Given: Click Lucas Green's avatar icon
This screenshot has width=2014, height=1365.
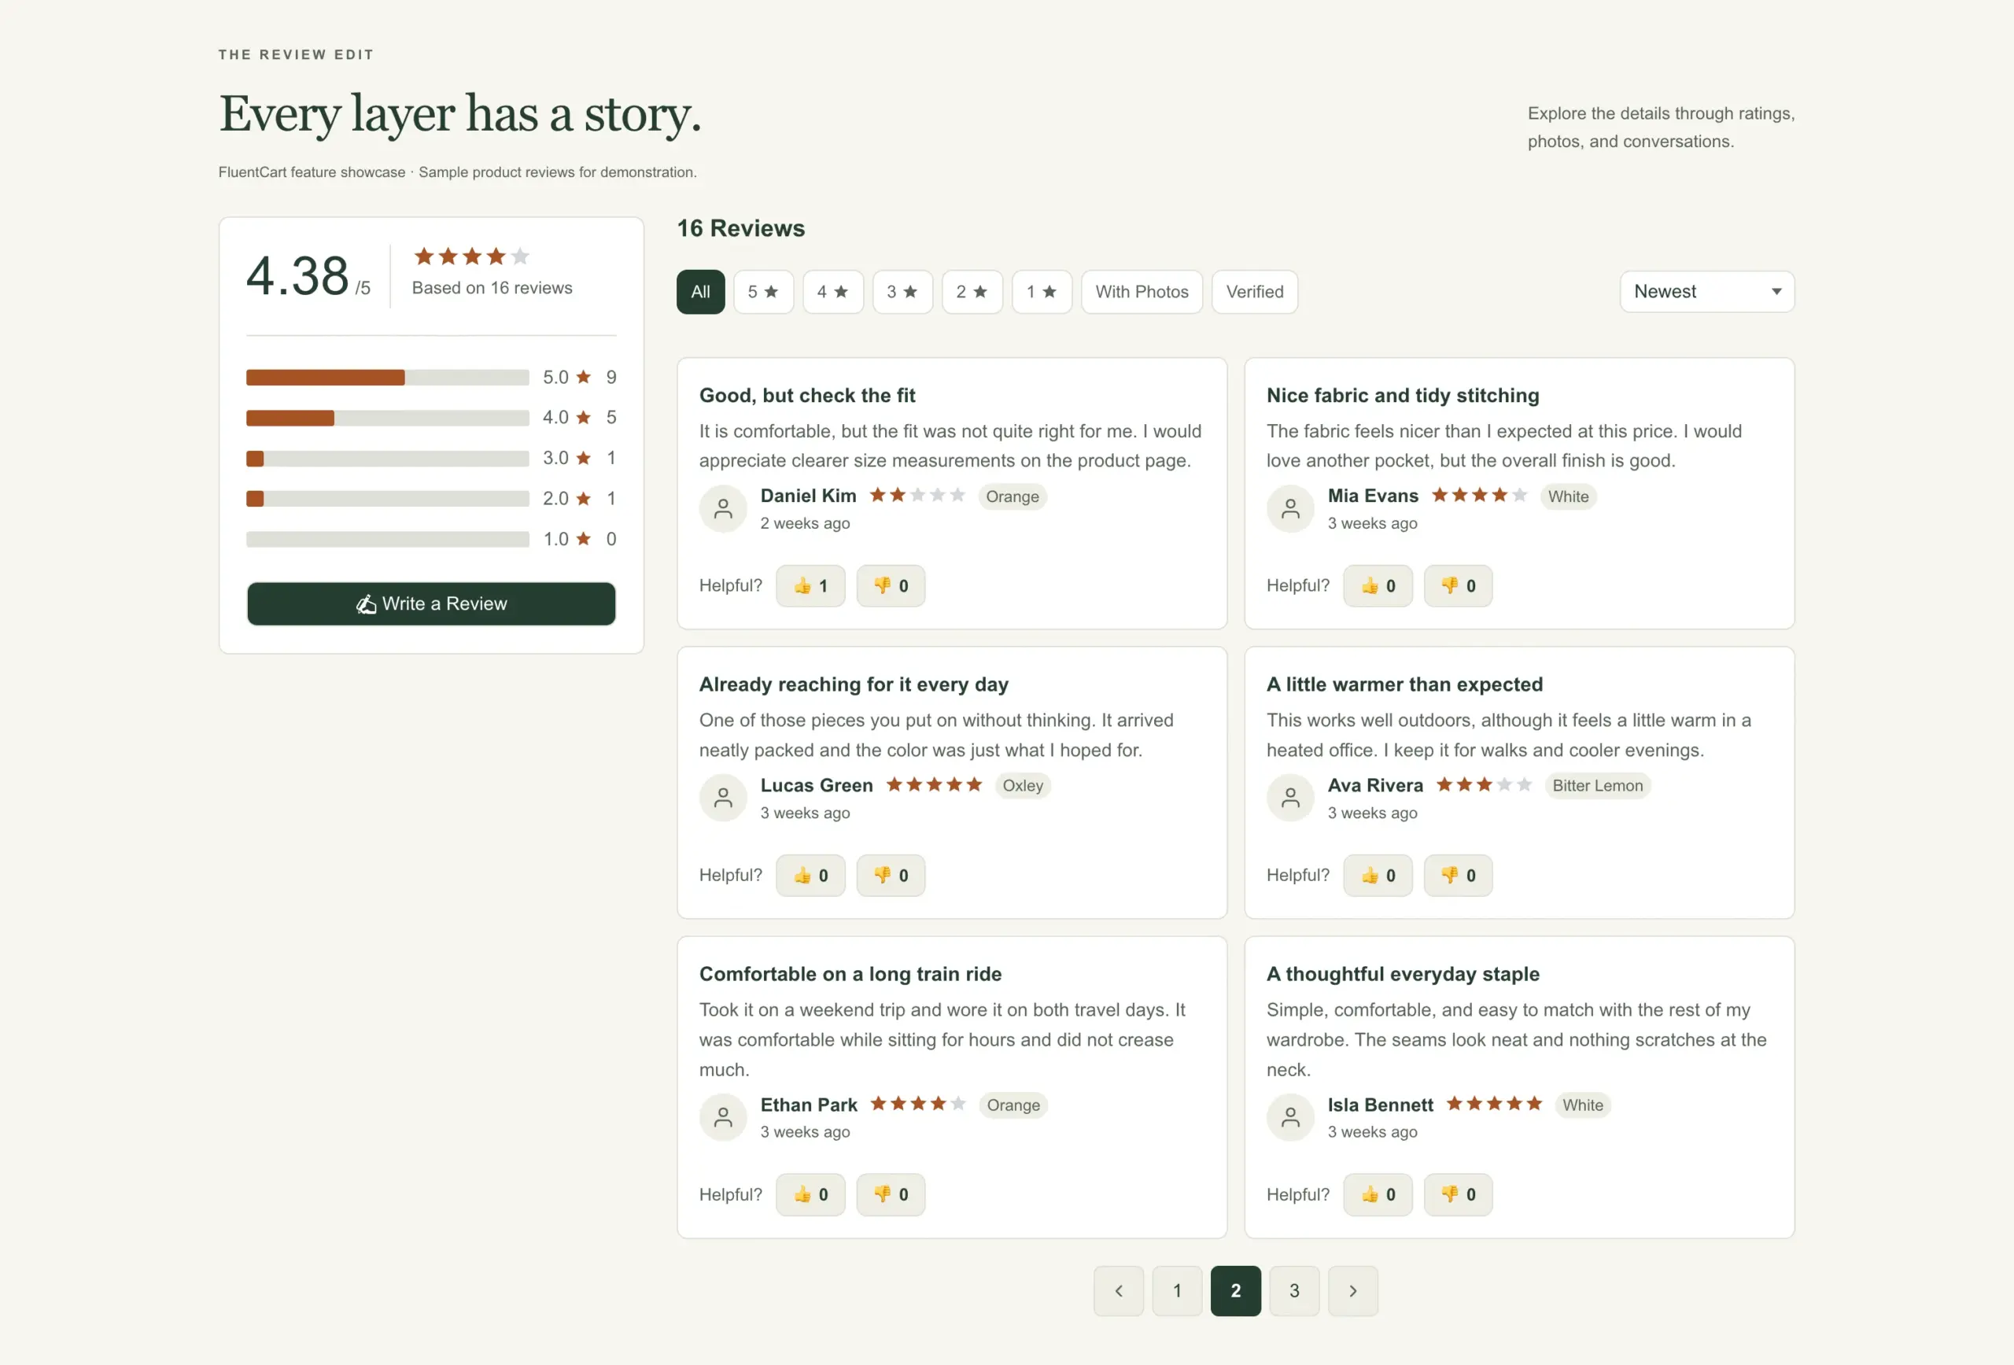Looking at the screenshot, I should click(x=723, y=799).
